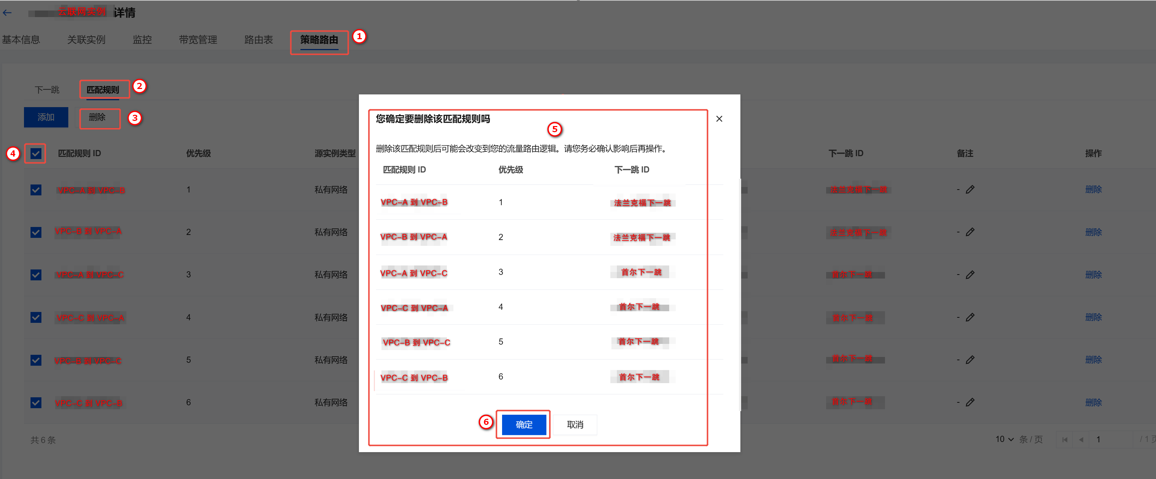Edit remark pencil for priority 1 rule

click(x=970, y=190)
